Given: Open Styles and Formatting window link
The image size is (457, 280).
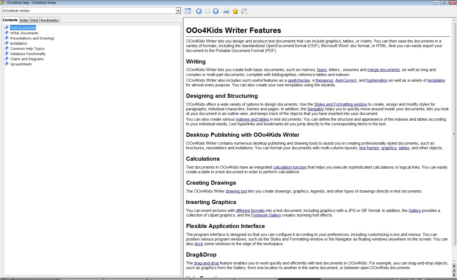Looking at the screenshot, I should coord(341,104).
